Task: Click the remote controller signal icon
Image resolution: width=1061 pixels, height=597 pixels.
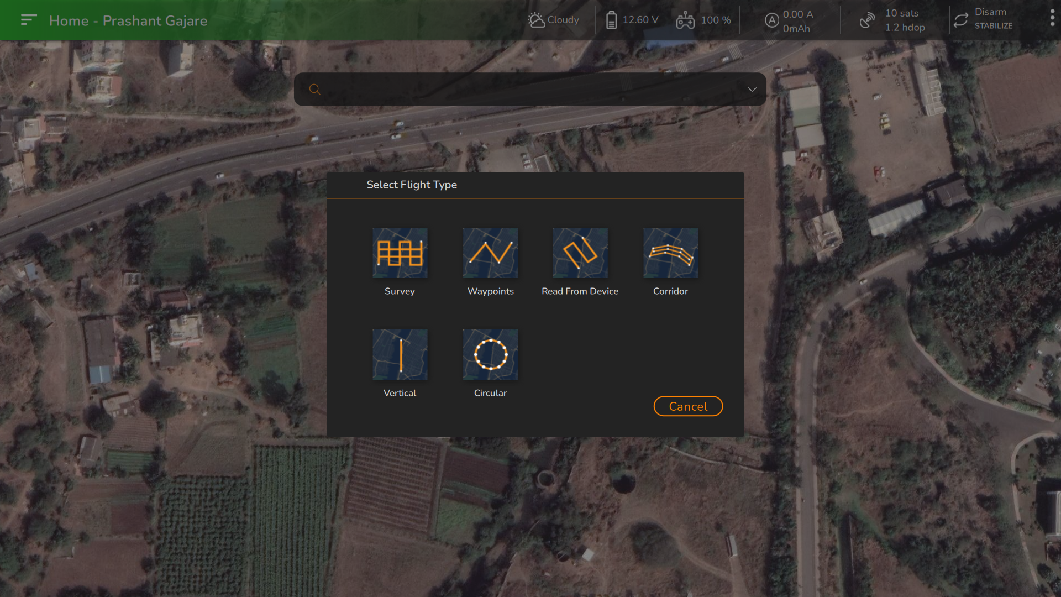Action: pos(685,21)
